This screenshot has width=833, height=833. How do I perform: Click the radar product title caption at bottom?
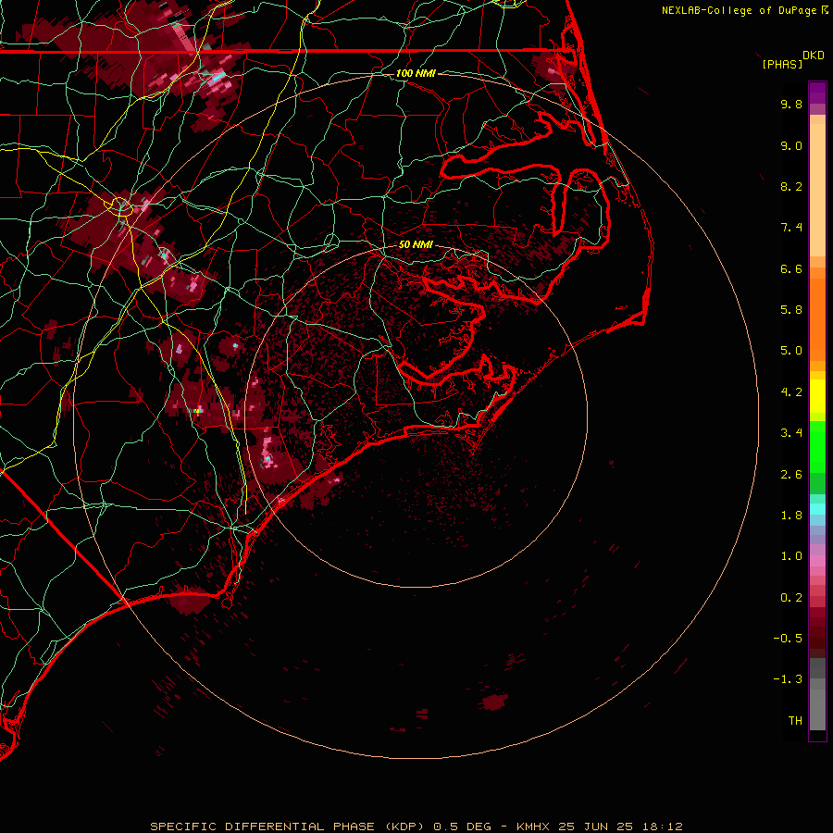tap(416, 827)
